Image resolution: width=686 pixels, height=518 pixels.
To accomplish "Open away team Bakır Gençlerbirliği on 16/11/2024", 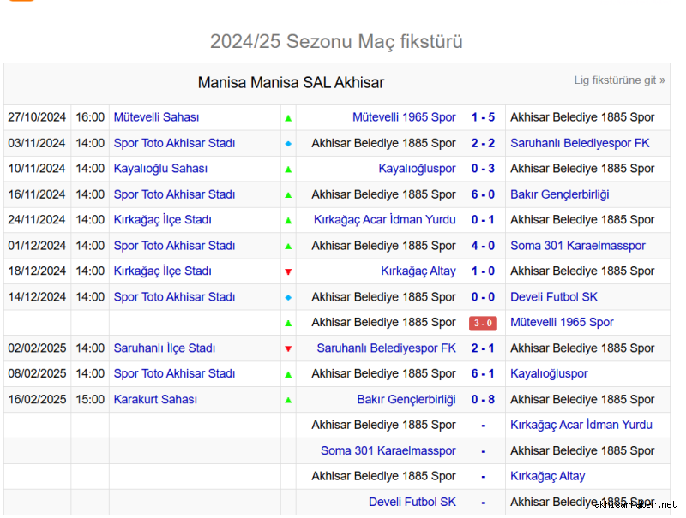I will coord(560,194).
